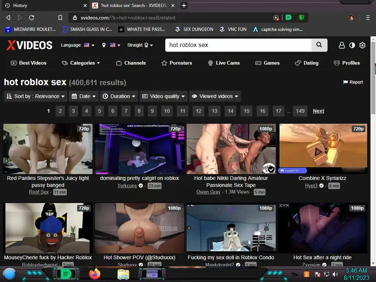Viewport: 376px width, 282px height.
Task: Open the green chat extension icon
Action: pos(289,17)
